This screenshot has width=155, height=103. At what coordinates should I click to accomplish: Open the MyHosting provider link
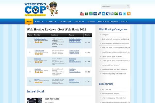pos(37,59)
